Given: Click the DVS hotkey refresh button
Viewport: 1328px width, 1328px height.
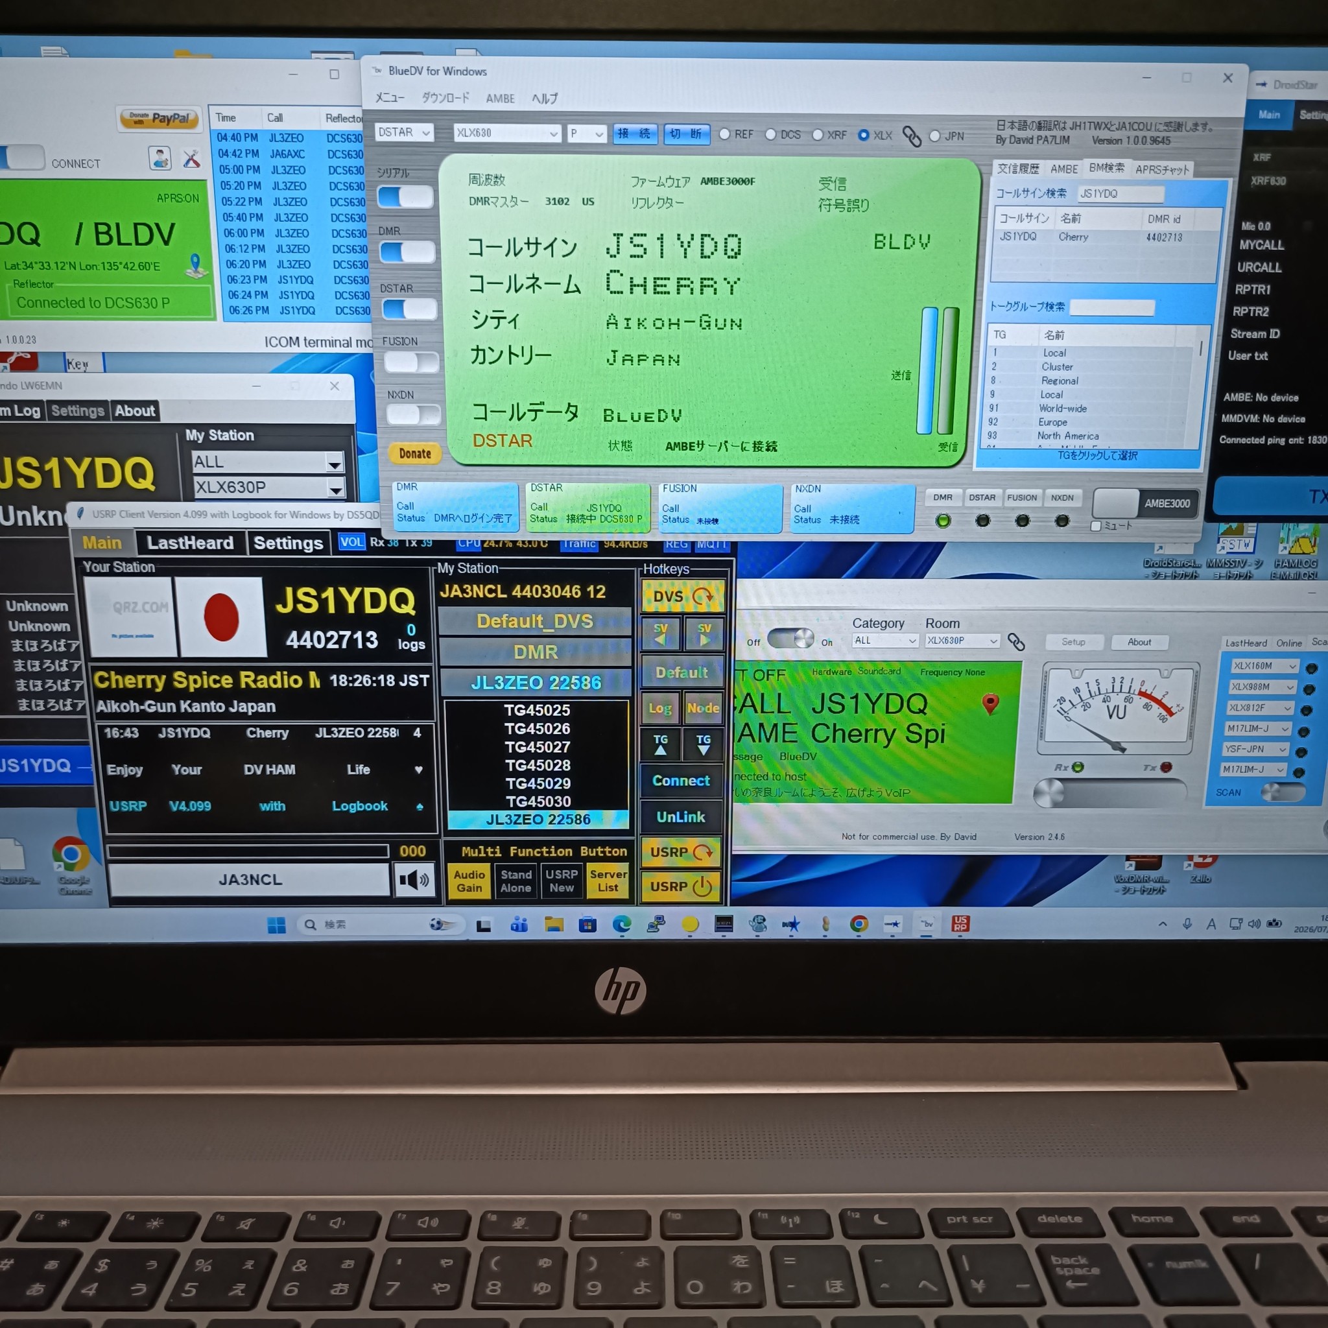Looking at the screenshot, I should coord(682,596).
